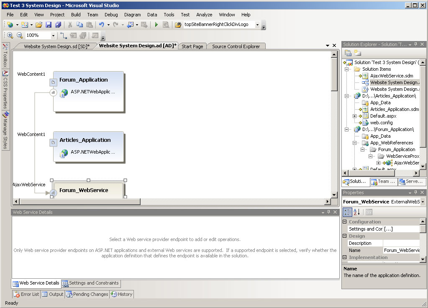This screenshot has height=308, width=428.
Task: Open the History tab
Action: (122, 294)
